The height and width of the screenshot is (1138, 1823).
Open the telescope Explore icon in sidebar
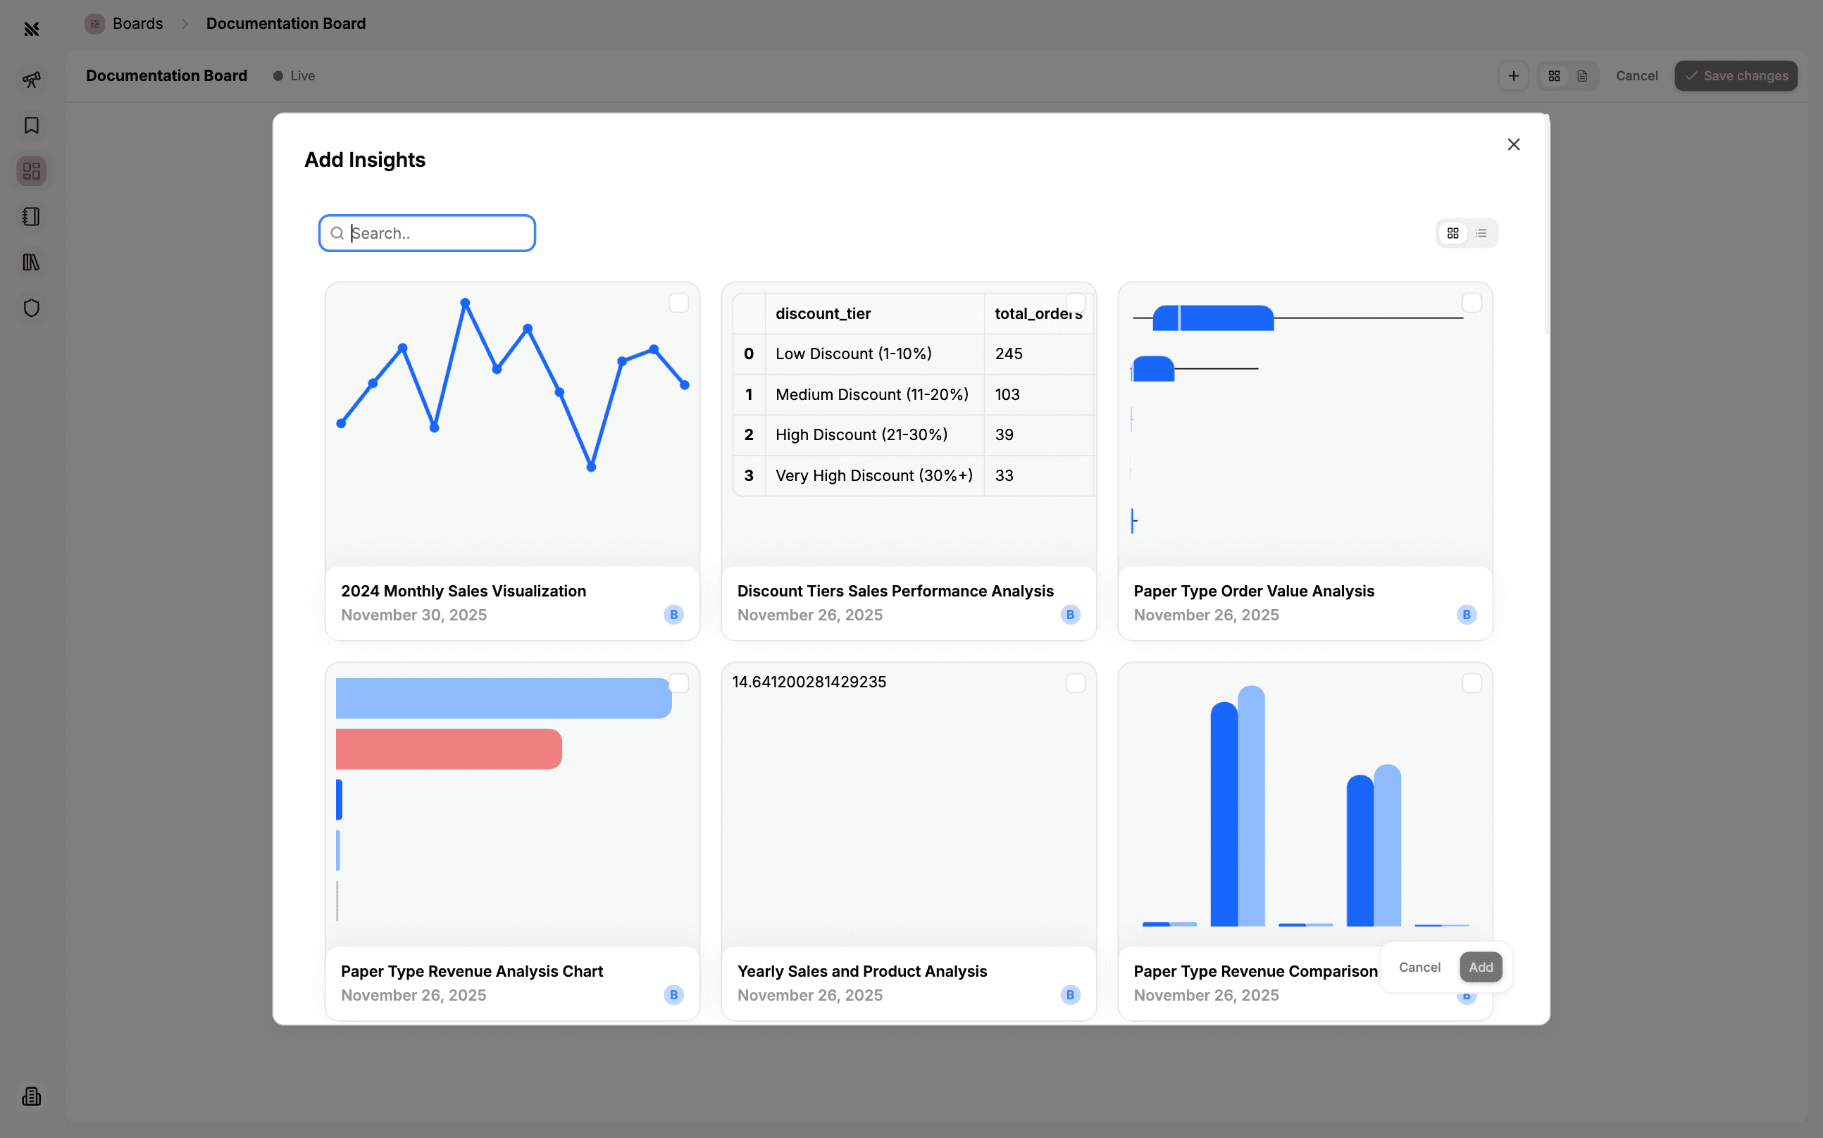[31, 79]
